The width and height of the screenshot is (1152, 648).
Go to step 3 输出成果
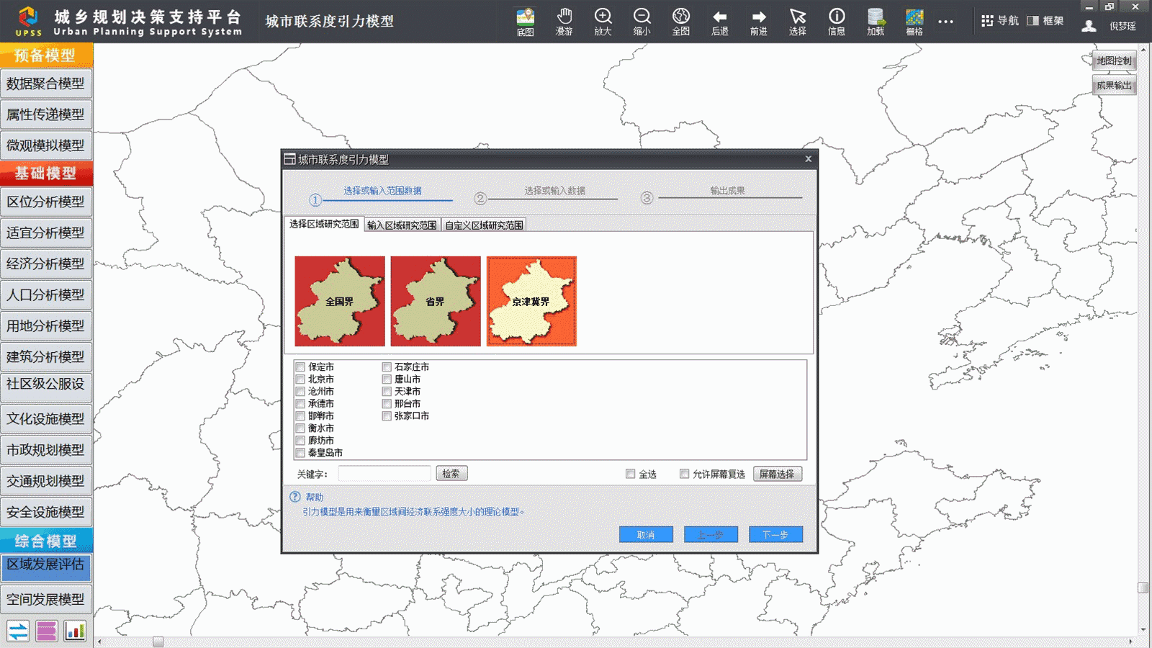(727, 191)
